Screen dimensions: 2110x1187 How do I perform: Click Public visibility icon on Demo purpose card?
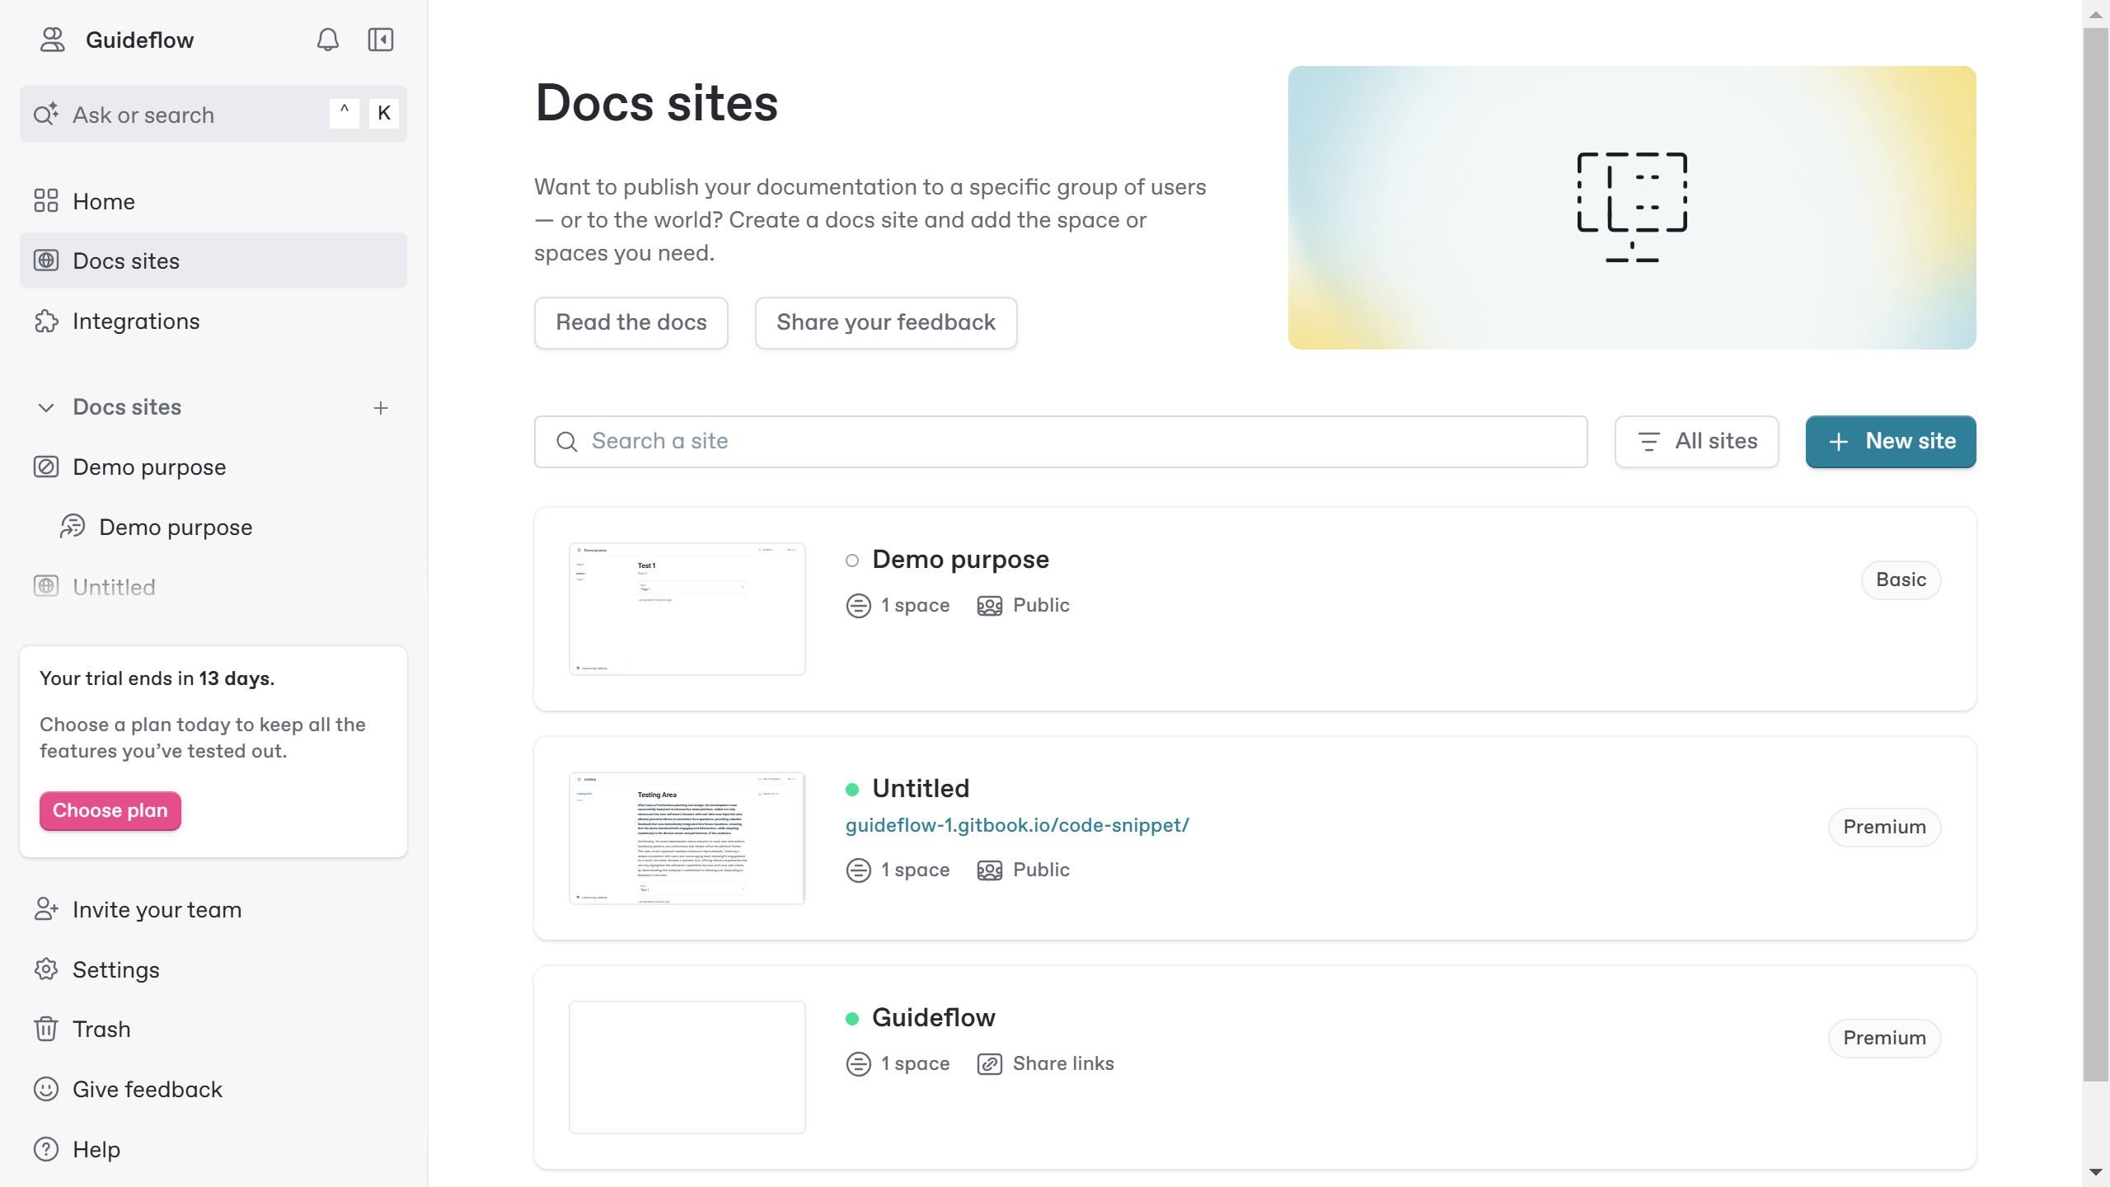coord(989,606)
